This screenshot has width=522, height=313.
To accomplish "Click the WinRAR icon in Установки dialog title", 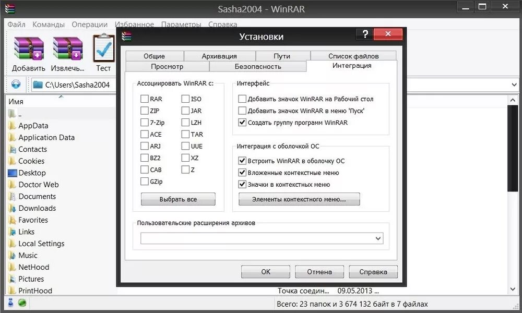I will click(126, 36).
